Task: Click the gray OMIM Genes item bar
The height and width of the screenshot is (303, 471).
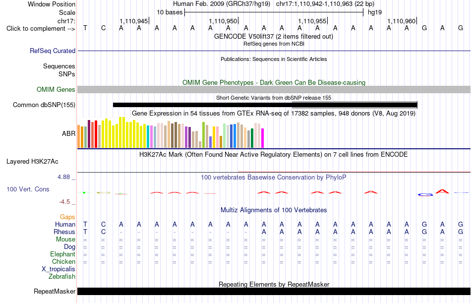Action: (274, 90)
